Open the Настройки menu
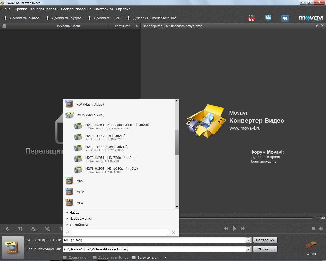 click(x=103, y=9)
